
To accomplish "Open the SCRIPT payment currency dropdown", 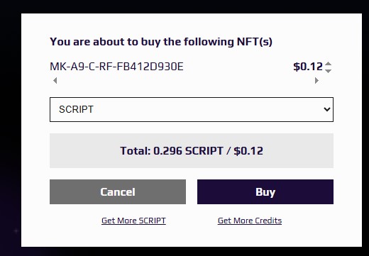I will click(x=192, y=109).
